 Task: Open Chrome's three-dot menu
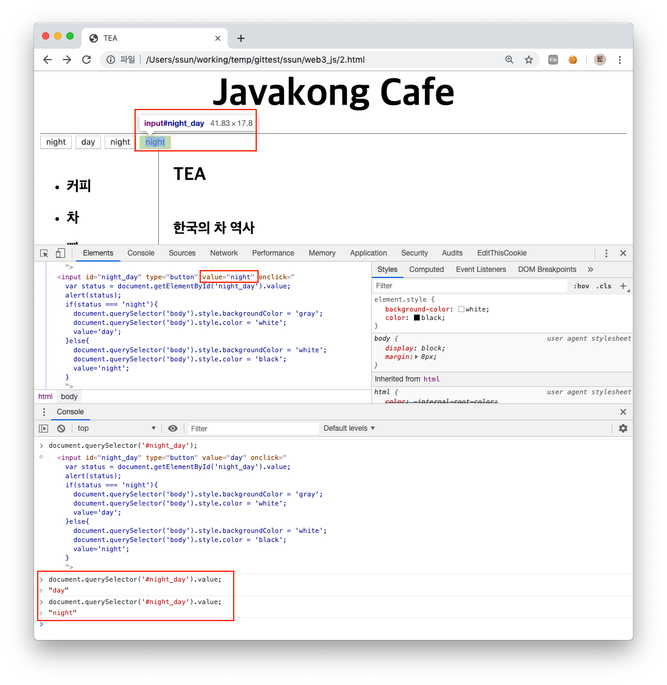pos(620,60)
